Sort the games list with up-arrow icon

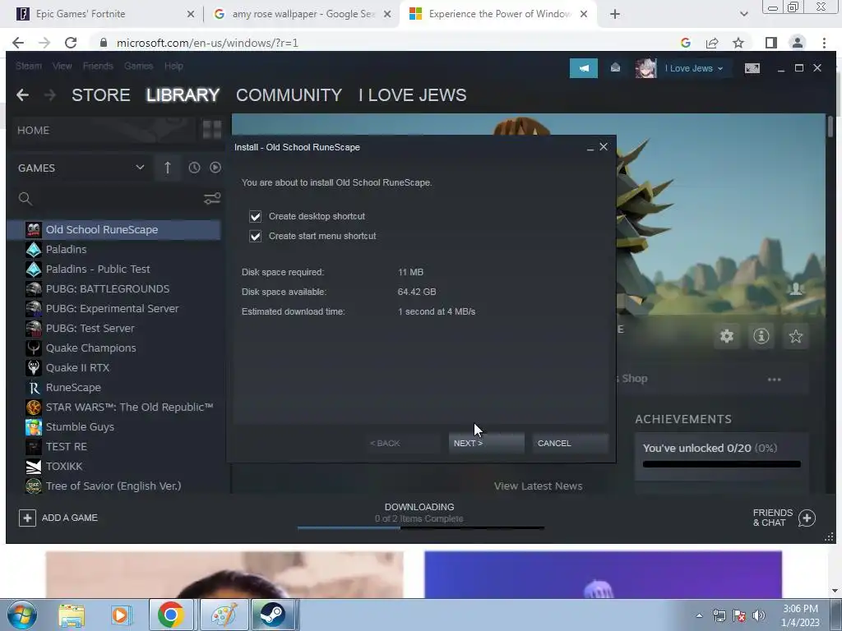coord(167,168)
